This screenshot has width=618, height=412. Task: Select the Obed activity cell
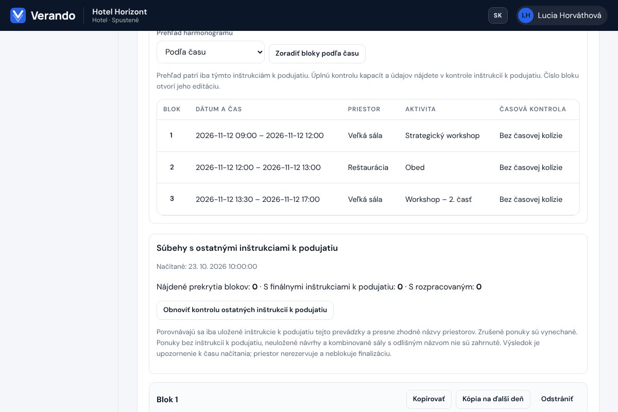click(415, 167)
